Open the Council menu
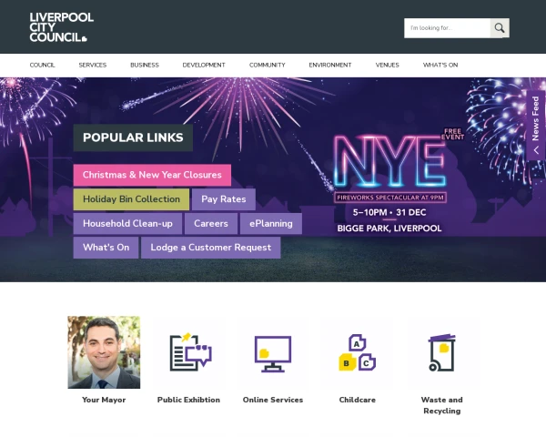The image size is (546, 437). click(43, 66)
